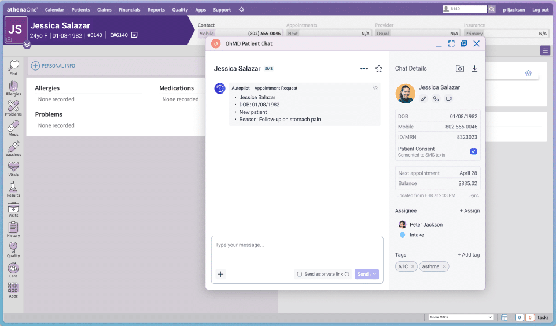Image resolution: width=556 pixels, height=326 pixels.
Task: Open the Support menu
Action: (222, 10)
